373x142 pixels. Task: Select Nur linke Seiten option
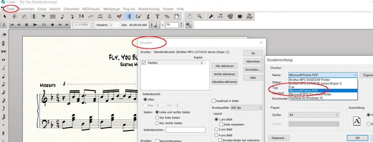[x=157, y=118]
